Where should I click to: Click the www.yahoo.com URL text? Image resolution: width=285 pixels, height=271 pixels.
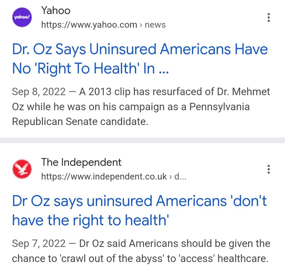click(89, 25)
